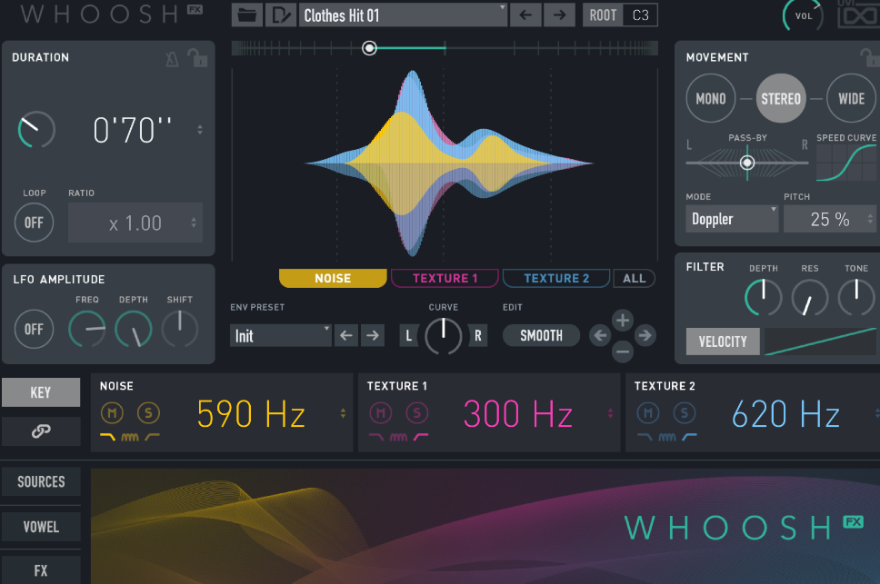Click the timeline position handle above waveform
The height and width of the screenshot is (584, 880).
369,48
